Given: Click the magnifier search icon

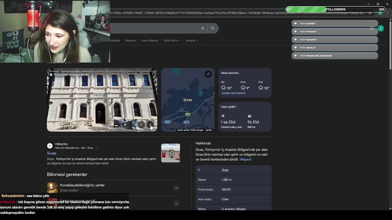Looking at the screenshot, I should (213, 28).
